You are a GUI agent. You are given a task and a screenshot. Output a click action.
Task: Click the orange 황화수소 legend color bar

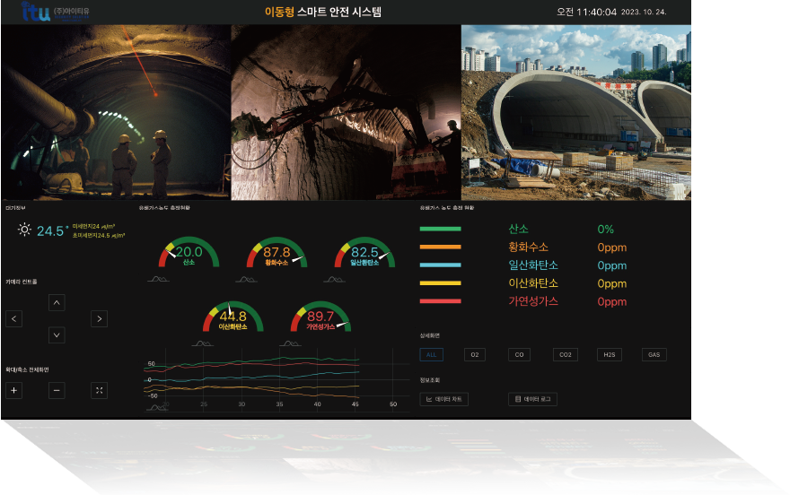441,247
